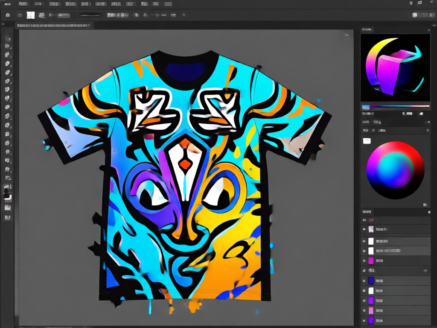
Task: Click the small icon at the group row's right end
Action: pyautogui.click(x=425, y=270)
